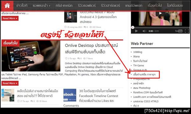Open the Soraya.in.th partner link
This screenshot has height=114, width=191.
pos(140,70)
